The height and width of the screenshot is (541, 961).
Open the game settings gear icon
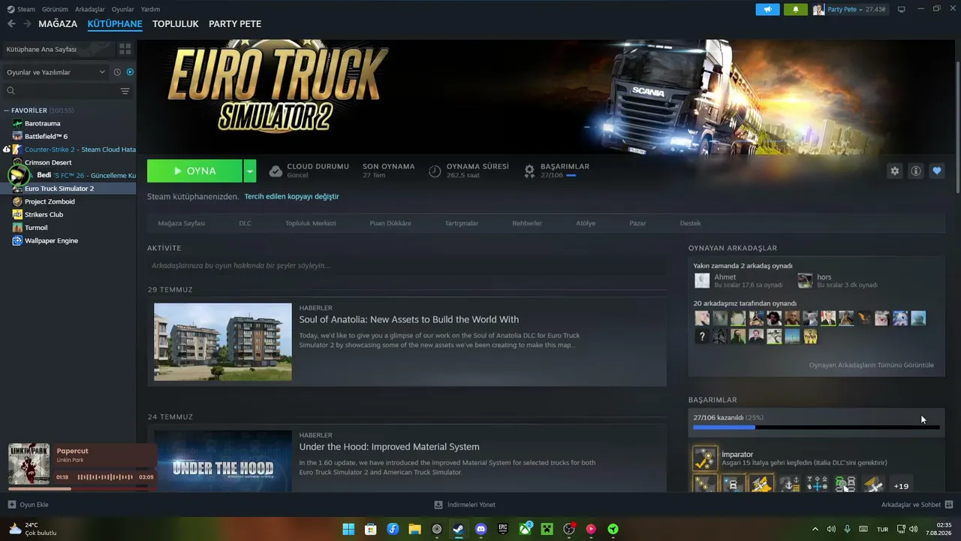(x=894, y=171)
